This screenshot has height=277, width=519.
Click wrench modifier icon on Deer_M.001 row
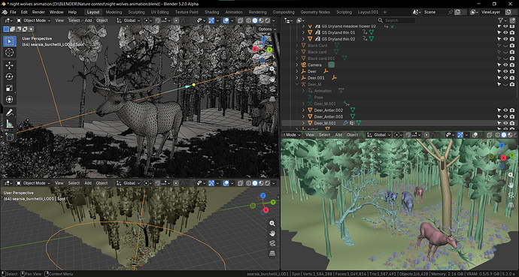[345, 123]
